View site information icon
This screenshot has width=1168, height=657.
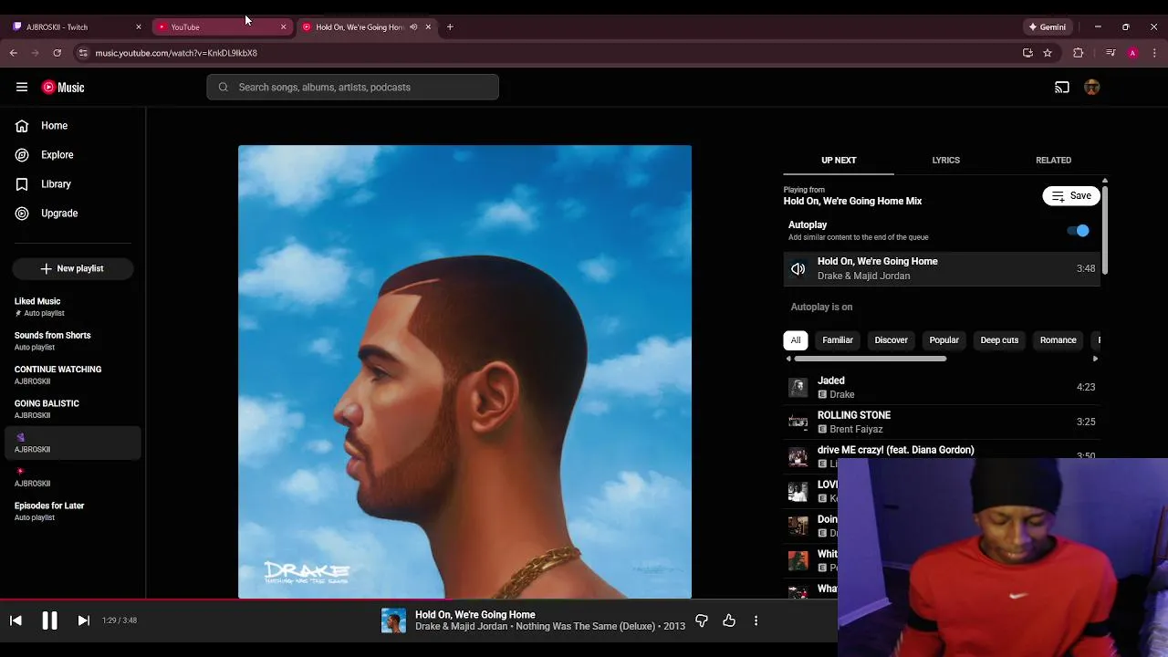pyautogui.click(x=83, y=53)
